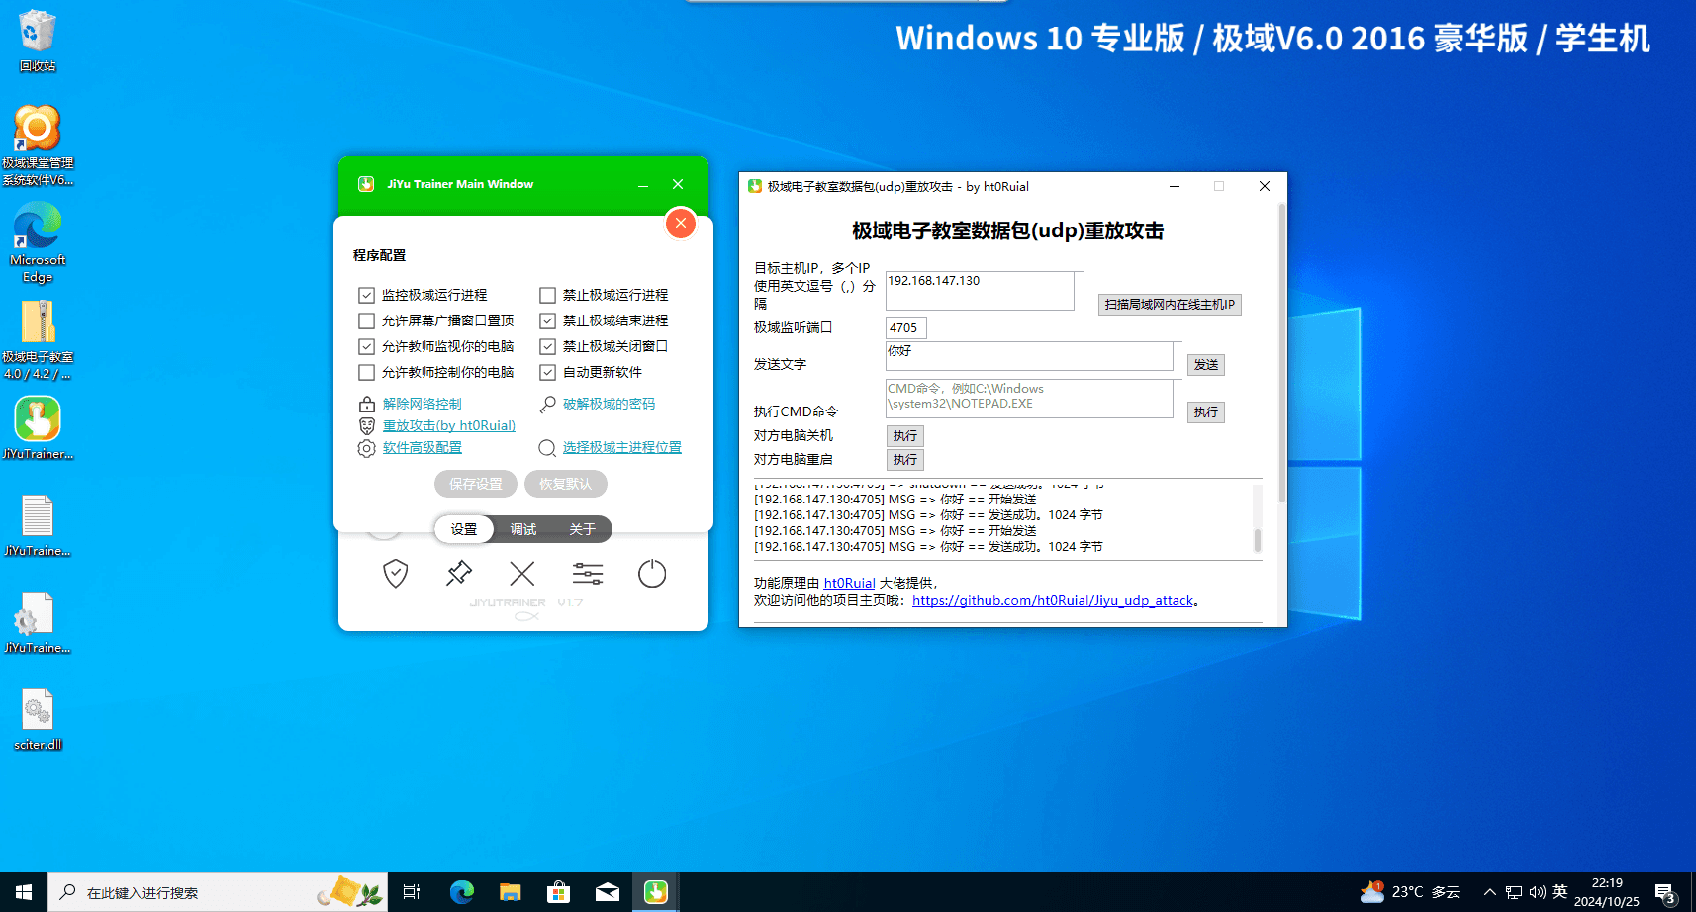Open the 重放攻击(by ht0Ruial) link
The width and height of the screenshot is (1696, 912).
pyautogui.click(x=449, y=425)
